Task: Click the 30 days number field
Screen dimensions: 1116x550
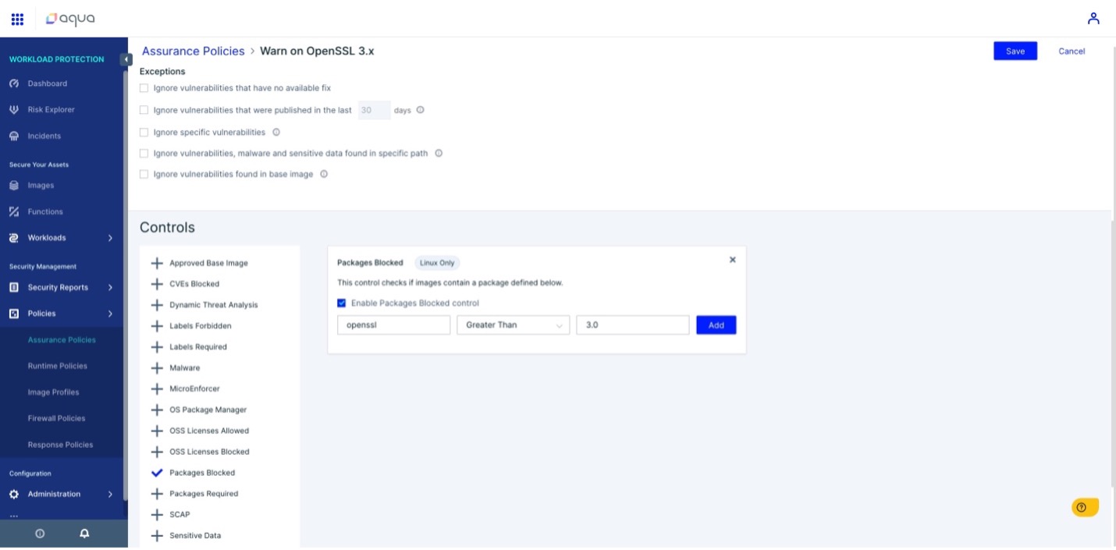Action: [375, 110]
